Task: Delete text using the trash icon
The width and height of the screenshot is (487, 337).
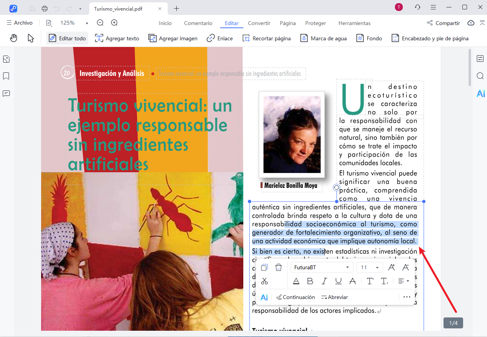Action: pyautogui.click(x=279, y=267)
